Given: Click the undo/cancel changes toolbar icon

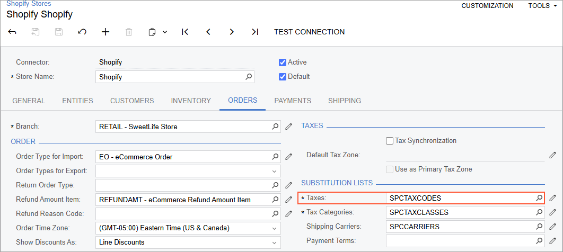Looking at the screenshot, I should pos(82,32).
